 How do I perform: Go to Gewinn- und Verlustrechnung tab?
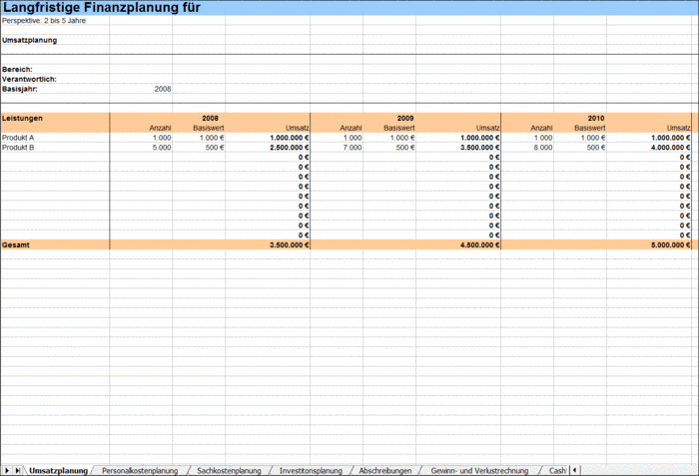(479, 471)
